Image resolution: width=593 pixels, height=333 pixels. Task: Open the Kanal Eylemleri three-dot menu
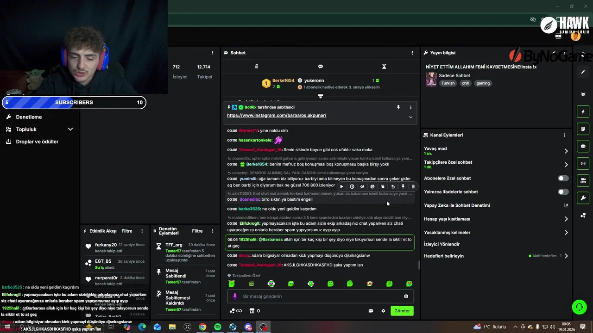tap(564, 135)
